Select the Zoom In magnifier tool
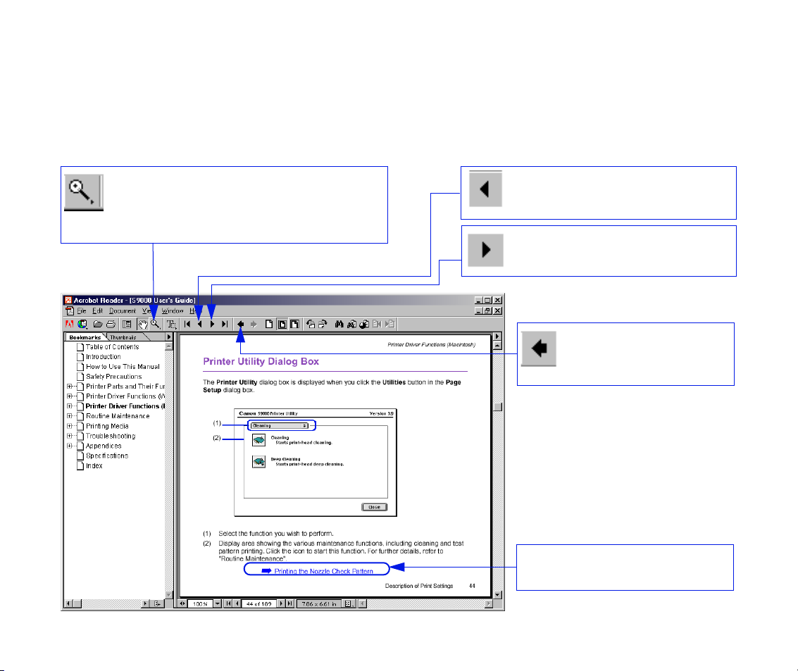 point(154,325)
